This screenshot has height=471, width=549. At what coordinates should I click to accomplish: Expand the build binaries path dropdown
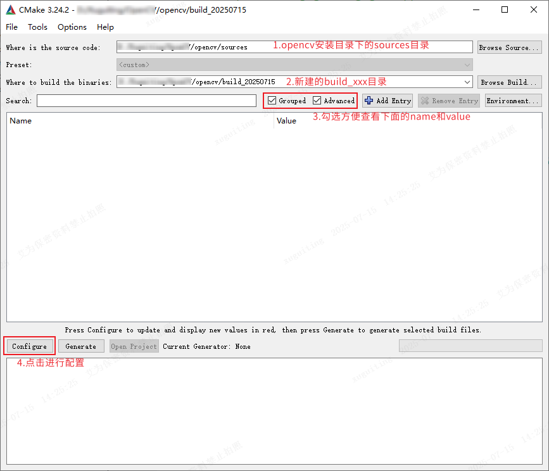pos(467,82)
